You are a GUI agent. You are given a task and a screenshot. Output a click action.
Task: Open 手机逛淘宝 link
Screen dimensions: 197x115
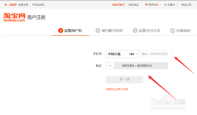[39, 5]
